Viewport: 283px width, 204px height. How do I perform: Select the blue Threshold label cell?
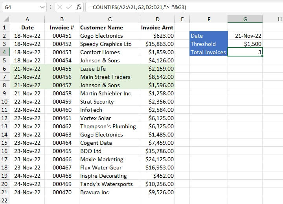tap(208, 44)
